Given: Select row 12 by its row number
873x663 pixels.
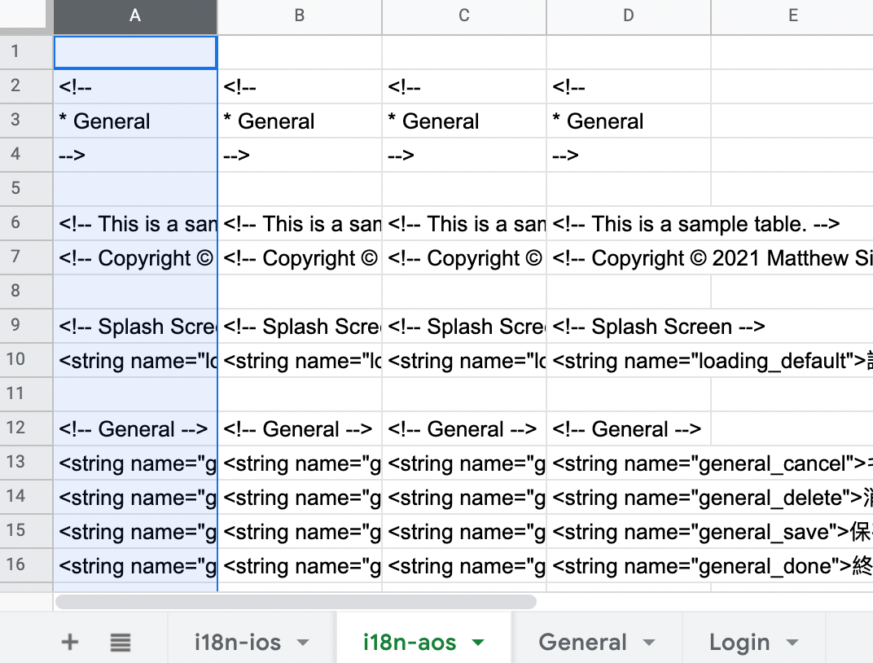Looking at the screenshot, I should [x=25, y=428].
